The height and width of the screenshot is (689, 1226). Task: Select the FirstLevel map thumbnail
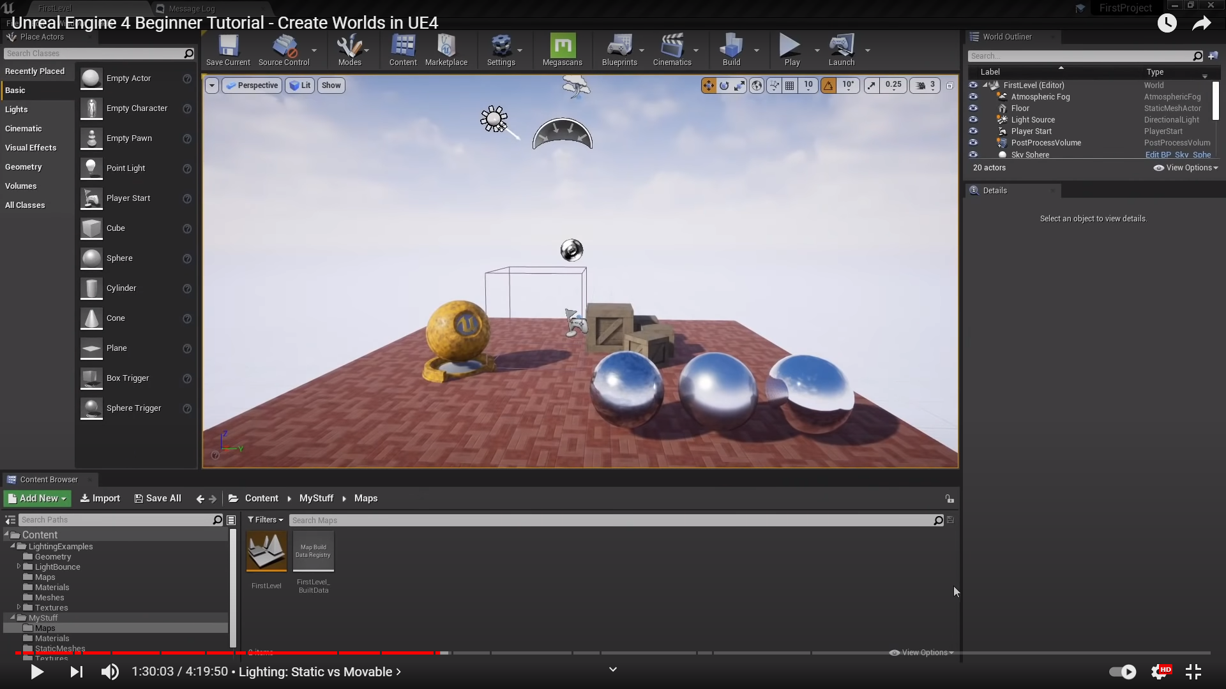(x=266, y=552)
